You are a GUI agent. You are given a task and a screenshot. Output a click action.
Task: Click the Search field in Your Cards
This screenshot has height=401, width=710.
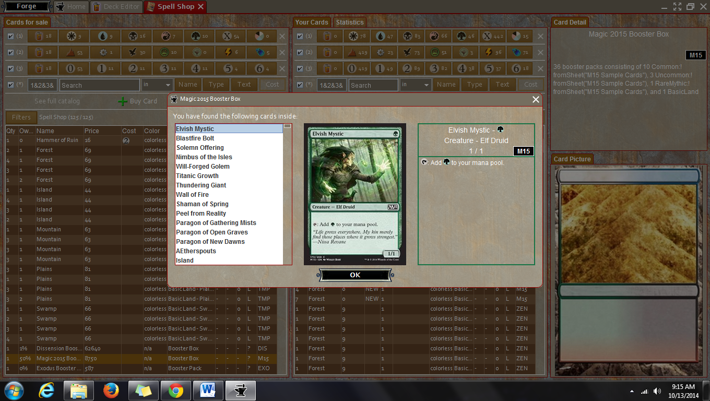(x=373, y=85)
